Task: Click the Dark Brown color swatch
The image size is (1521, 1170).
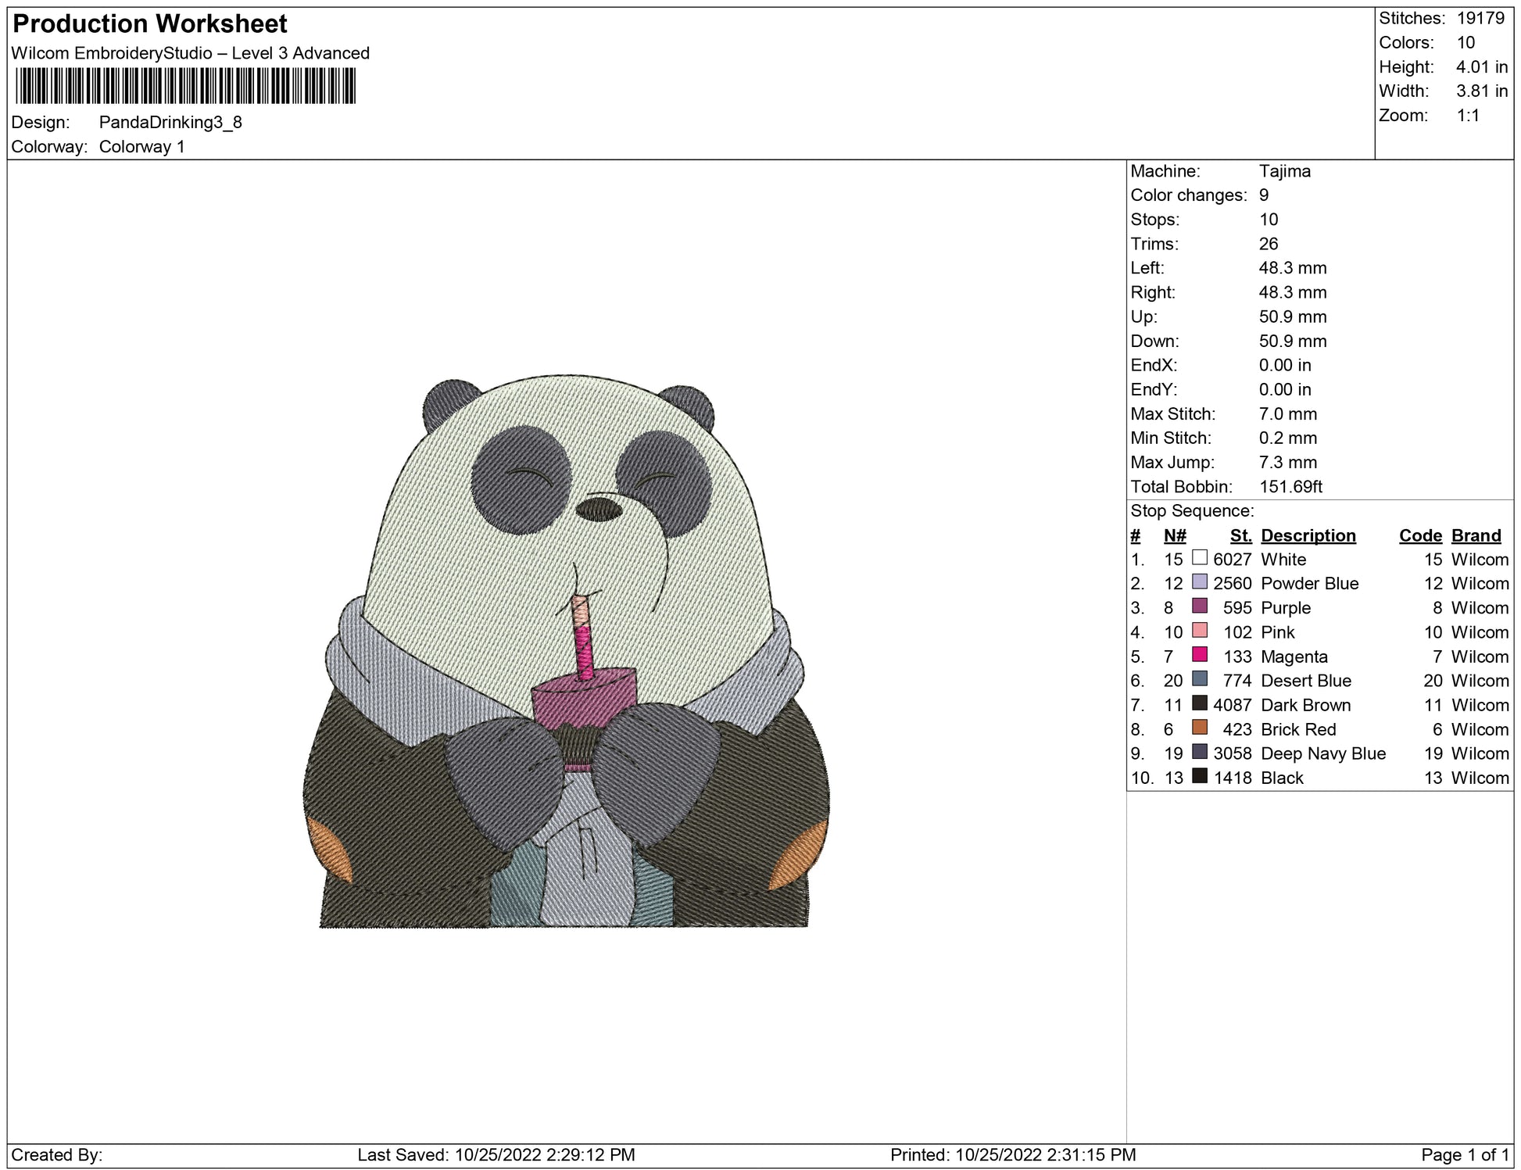Action: pyautogui.click(x=1200, y=703)
